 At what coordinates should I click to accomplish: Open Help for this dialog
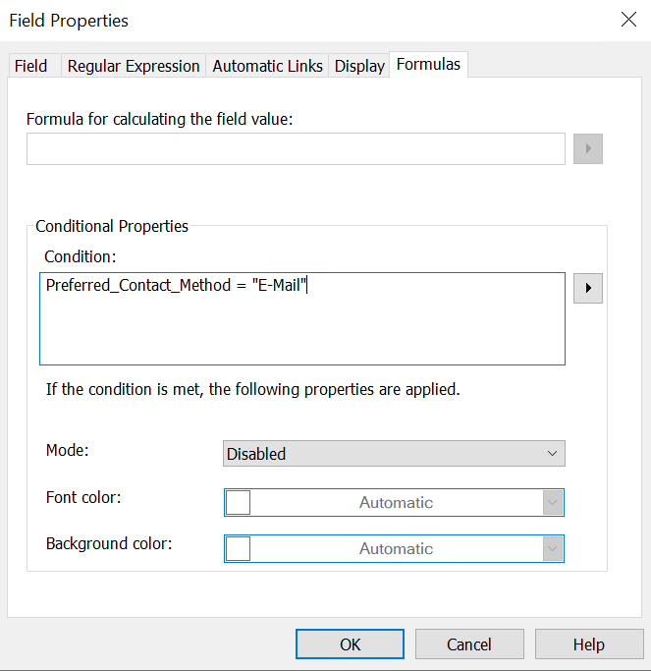tap(588, 644)
